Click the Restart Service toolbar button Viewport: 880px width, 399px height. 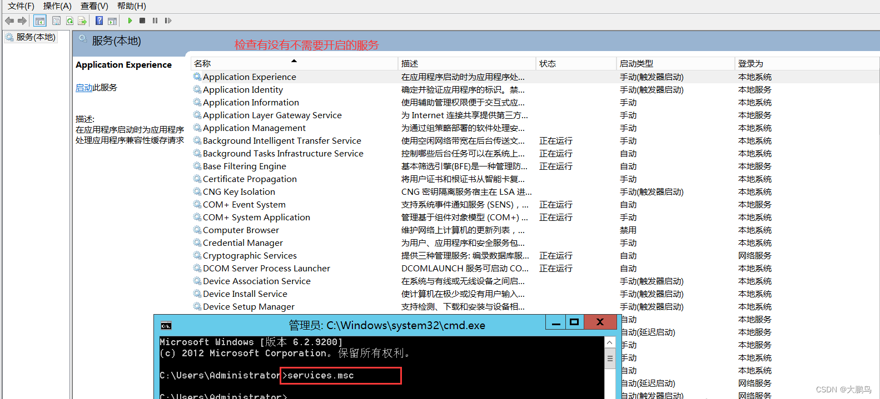click(168, 21)
